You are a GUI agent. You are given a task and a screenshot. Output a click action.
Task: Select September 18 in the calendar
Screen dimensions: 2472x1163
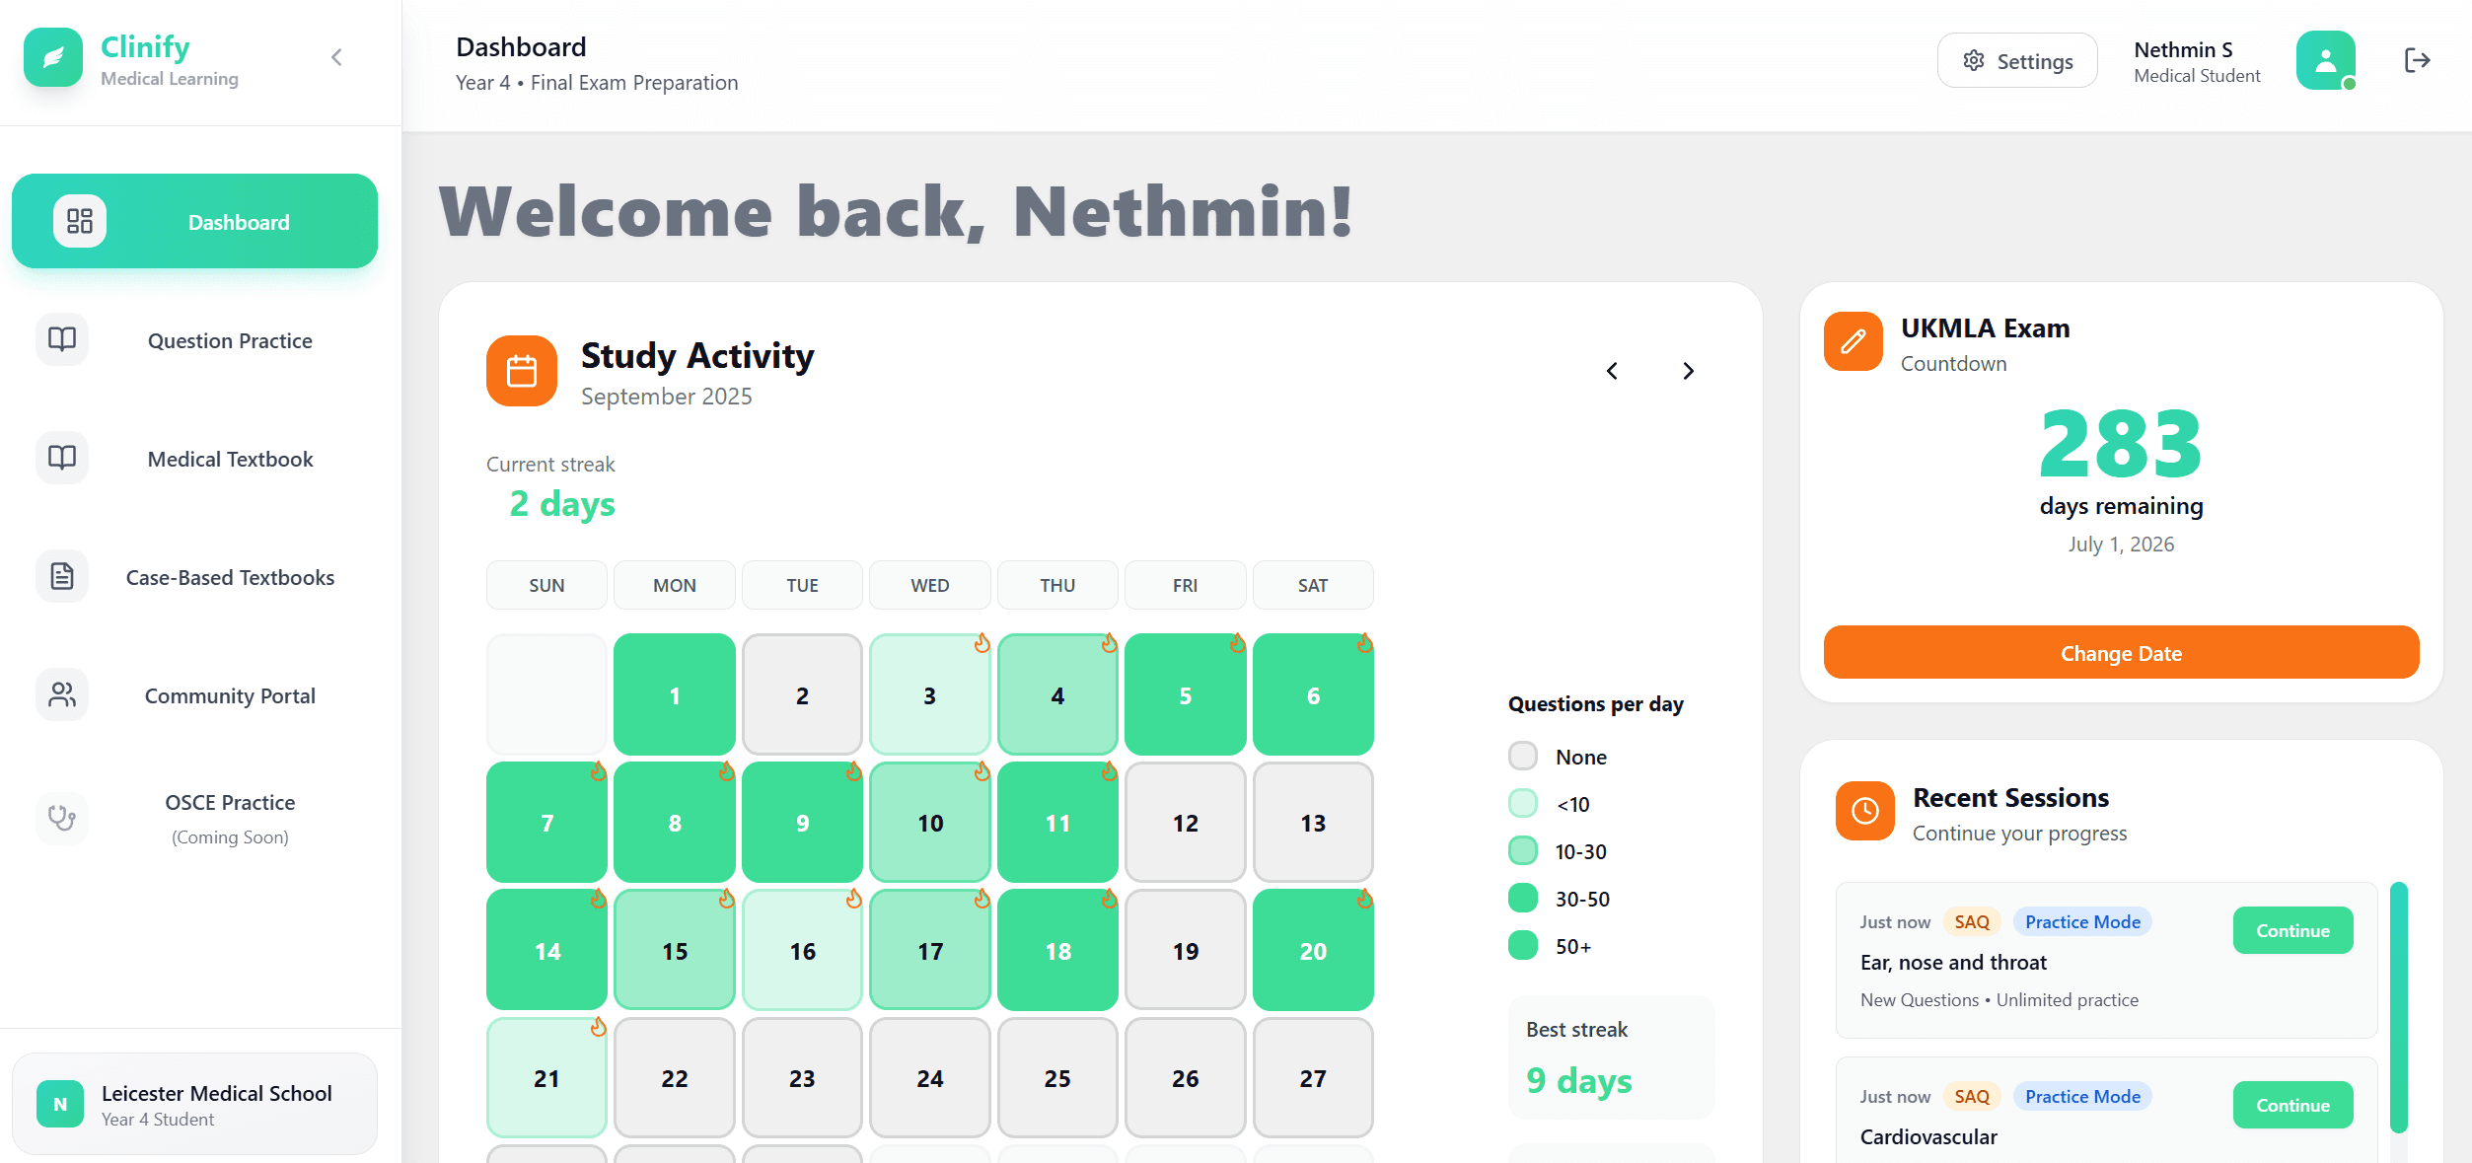(1057, 951)
